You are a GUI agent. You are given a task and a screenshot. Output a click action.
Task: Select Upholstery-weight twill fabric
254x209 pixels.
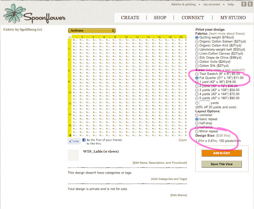coord(197,50)
